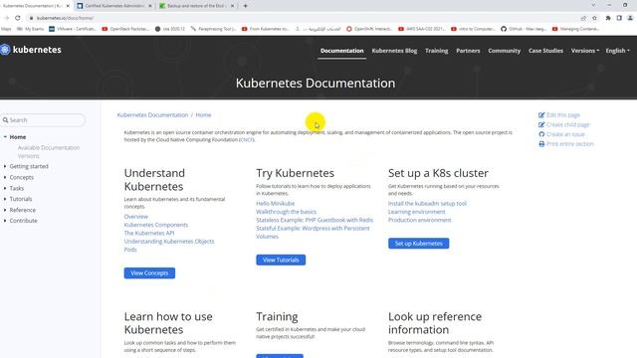Open the Hello Minikube link
The width and height of the screenshot is (637, 358).
coord(275,203)
